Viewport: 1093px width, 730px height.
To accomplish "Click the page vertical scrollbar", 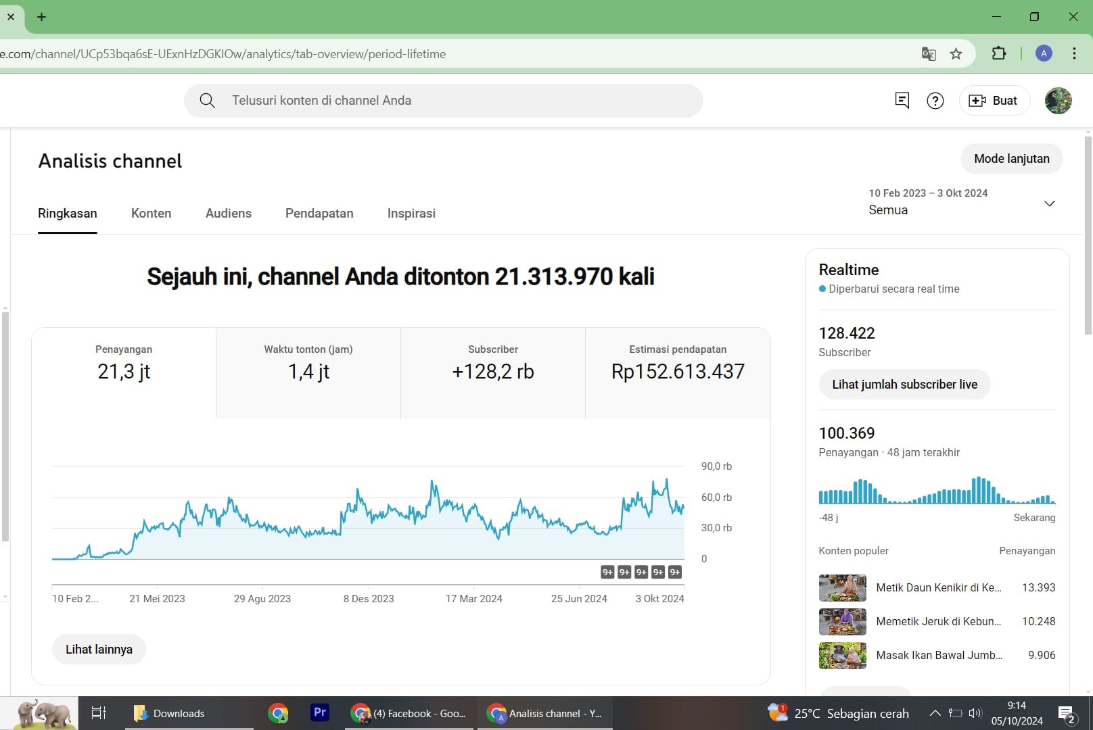I will (1088, 235).
